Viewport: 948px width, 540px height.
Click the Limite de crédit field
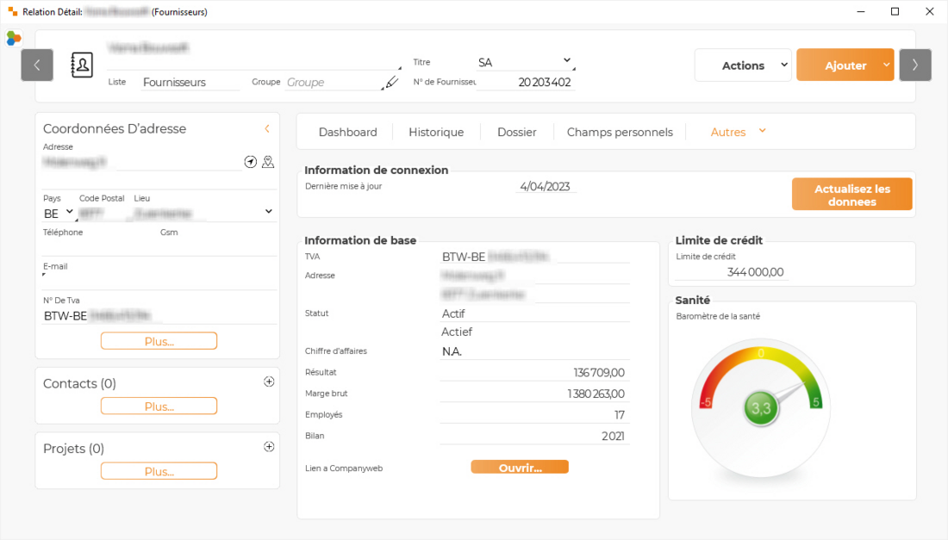(x=731, y=272)
